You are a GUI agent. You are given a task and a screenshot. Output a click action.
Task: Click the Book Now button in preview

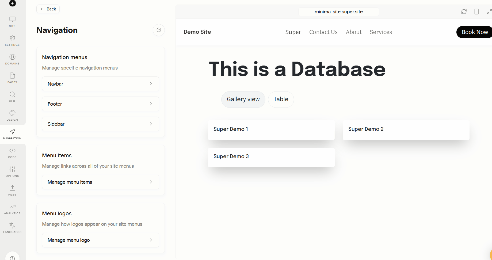click(x=474, y=32)
